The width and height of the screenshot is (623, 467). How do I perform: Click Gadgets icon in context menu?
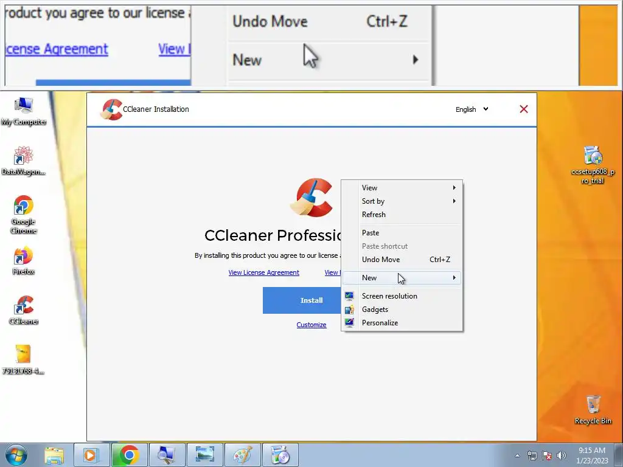coord(349,310)
